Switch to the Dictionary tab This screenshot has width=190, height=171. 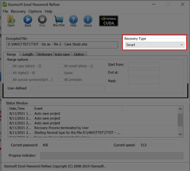click(45, 54)
